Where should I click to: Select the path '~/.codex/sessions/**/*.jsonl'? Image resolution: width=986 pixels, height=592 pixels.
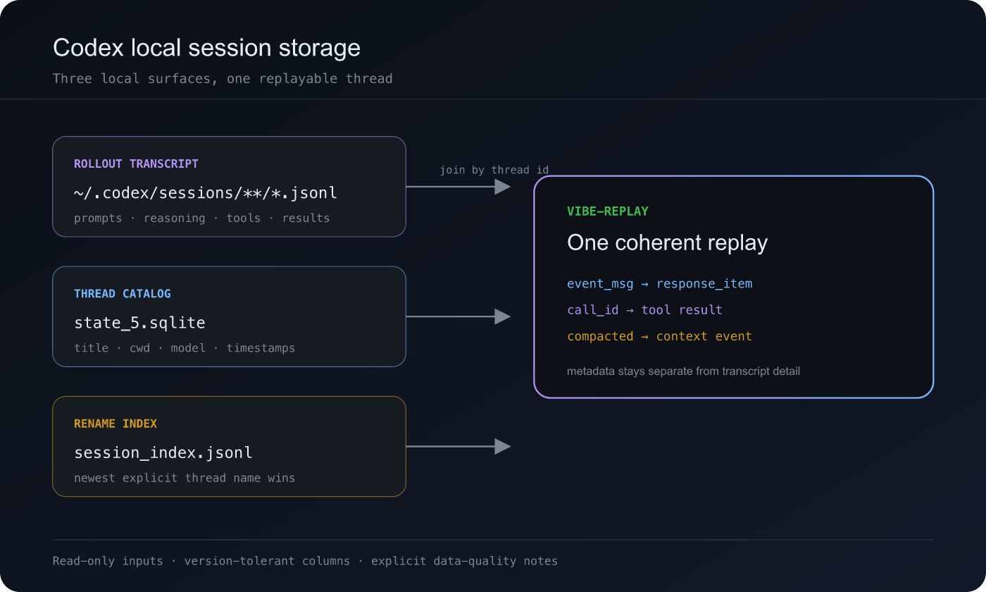coord(206,192)
